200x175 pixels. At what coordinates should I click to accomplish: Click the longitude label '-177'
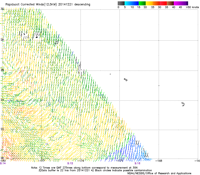tap(41, 161)
